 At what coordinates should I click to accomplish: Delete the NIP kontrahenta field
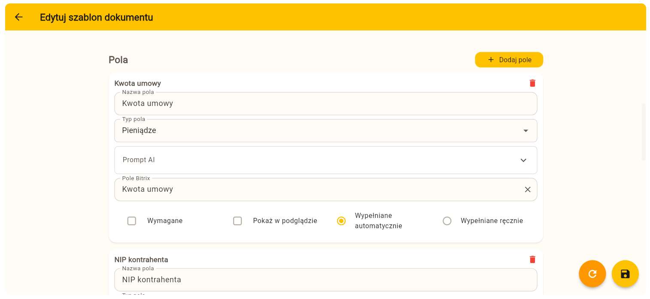click(x=532, y=260)
